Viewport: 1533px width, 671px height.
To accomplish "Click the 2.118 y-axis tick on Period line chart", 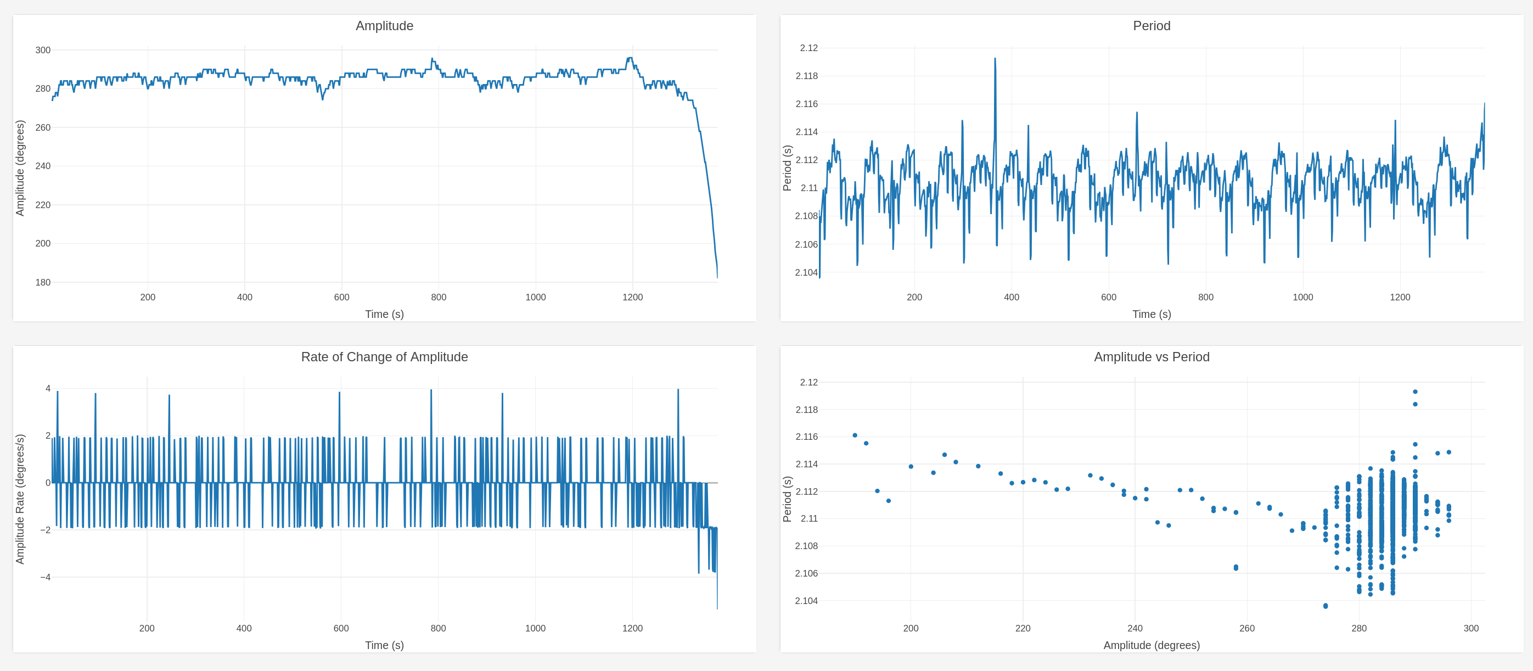I will [806, 76].
